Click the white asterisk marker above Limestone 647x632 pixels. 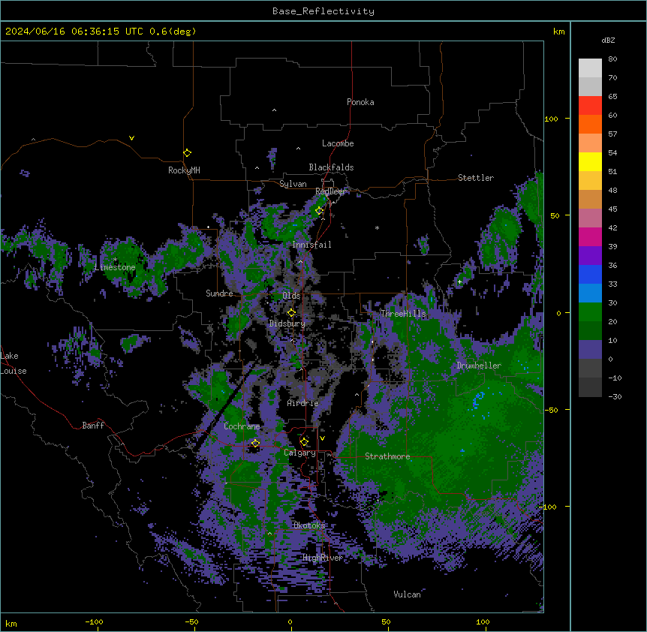(x=115, y=260)
